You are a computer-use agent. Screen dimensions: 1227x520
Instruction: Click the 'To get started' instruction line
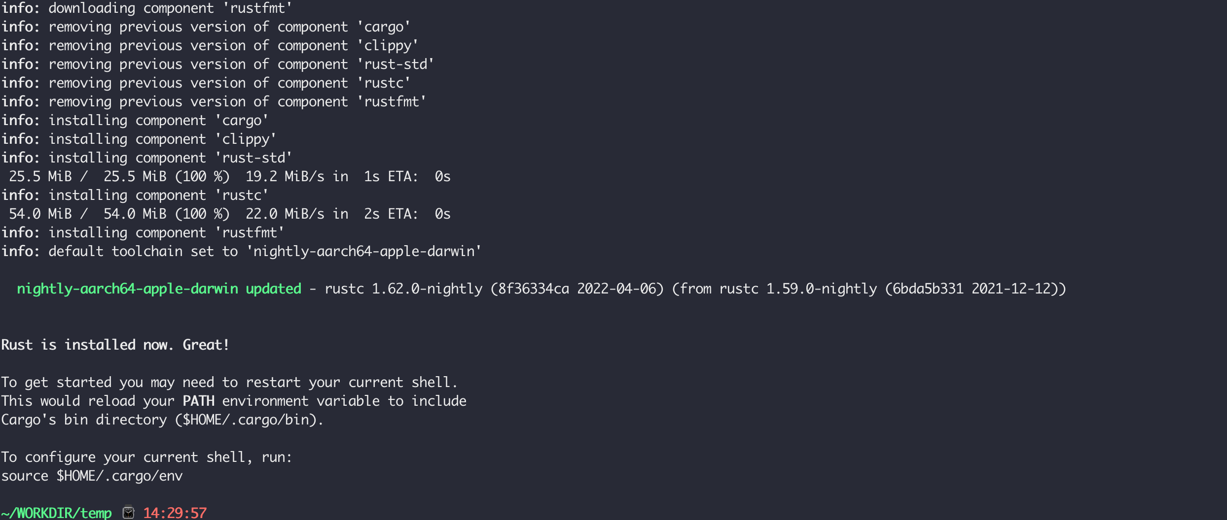[229, 382]
